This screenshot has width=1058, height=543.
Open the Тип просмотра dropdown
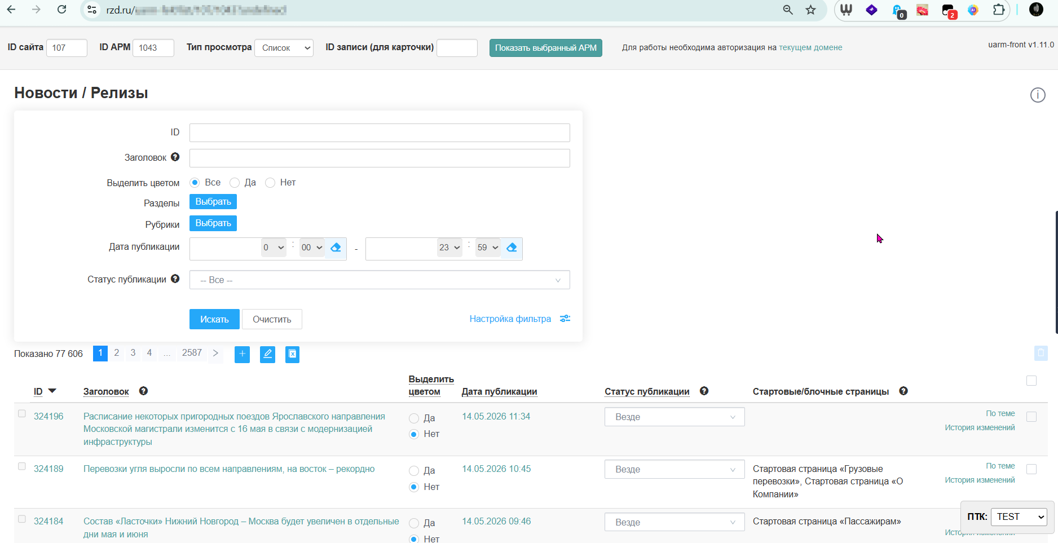pyautogui.click(x=284, y=48)
